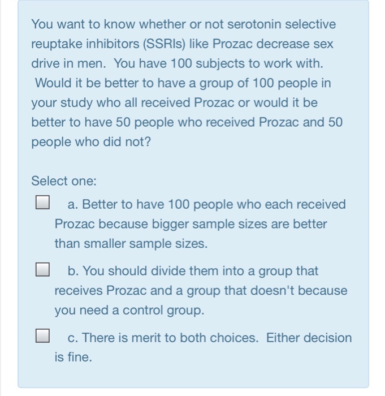The height and width of the screenshot is (396, 385).
Task: Check option a about 100 people receiving Prozac
Action: [x=42, y=202]
